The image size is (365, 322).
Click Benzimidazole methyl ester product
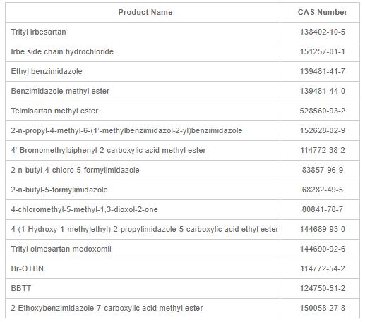pos(60,91)
